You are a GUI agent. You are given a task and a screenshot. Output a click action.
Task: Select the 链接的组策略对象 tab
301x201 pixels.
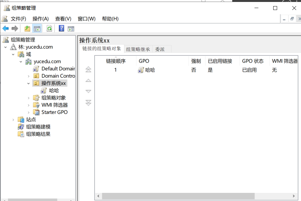[101, 49]
